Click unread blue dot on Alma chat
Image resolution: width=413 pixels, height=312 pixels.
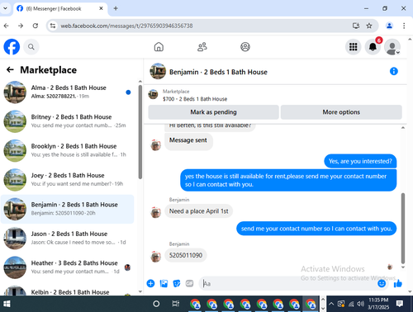coord(128,92)
